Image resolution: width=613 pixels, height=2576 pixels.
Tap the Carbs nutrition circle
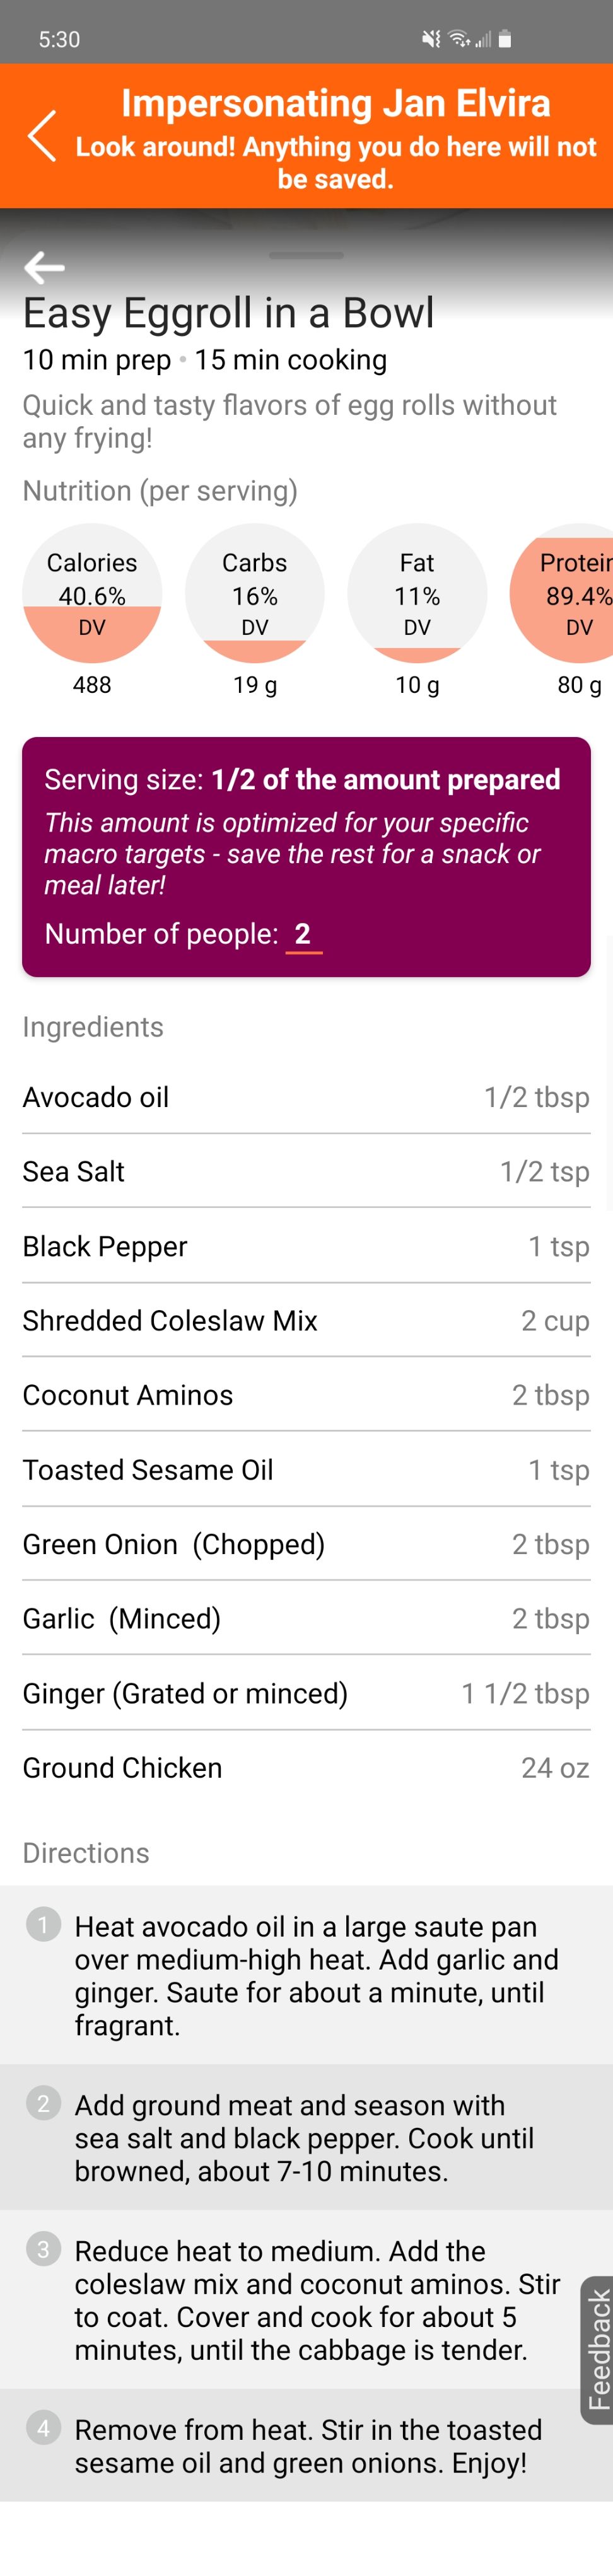(255, 592)
